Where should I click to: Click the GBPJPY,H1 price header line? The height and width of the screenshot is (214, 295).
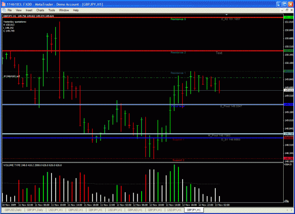(29, 16)
